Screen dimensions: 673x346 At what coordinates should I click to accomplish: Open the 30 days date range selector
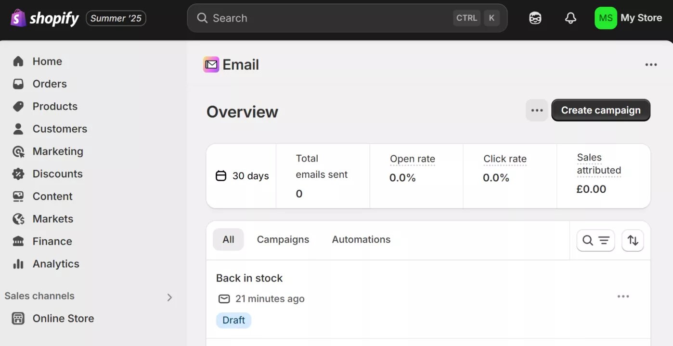(241, 176)
